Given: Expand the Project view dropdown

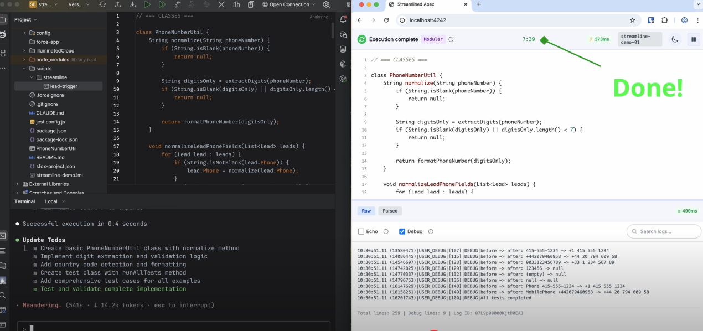Looking at the screenshot, I should 25,19.
